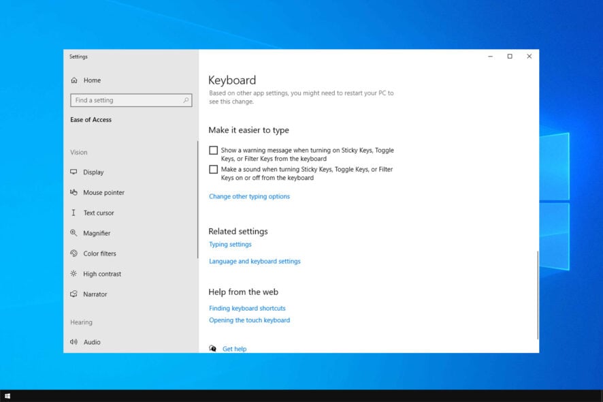
Task: Enable sound when turning Sticky Keys on
Action: click(213, 169)
